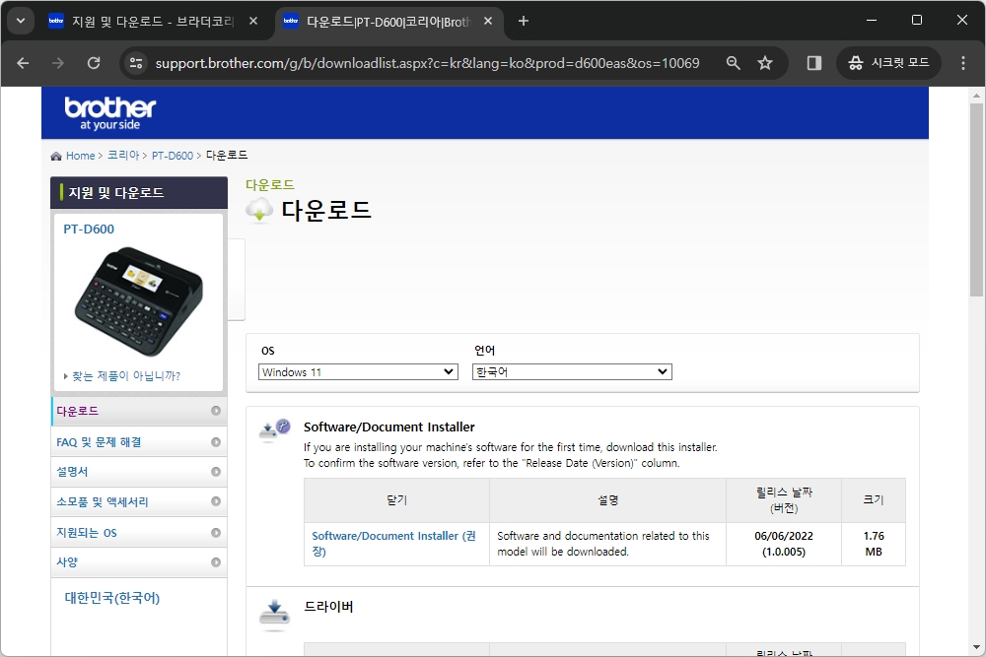Bookmark this page with the star icon
The width and height of the screenshot is (986, 657).
(x=765, y=63)
